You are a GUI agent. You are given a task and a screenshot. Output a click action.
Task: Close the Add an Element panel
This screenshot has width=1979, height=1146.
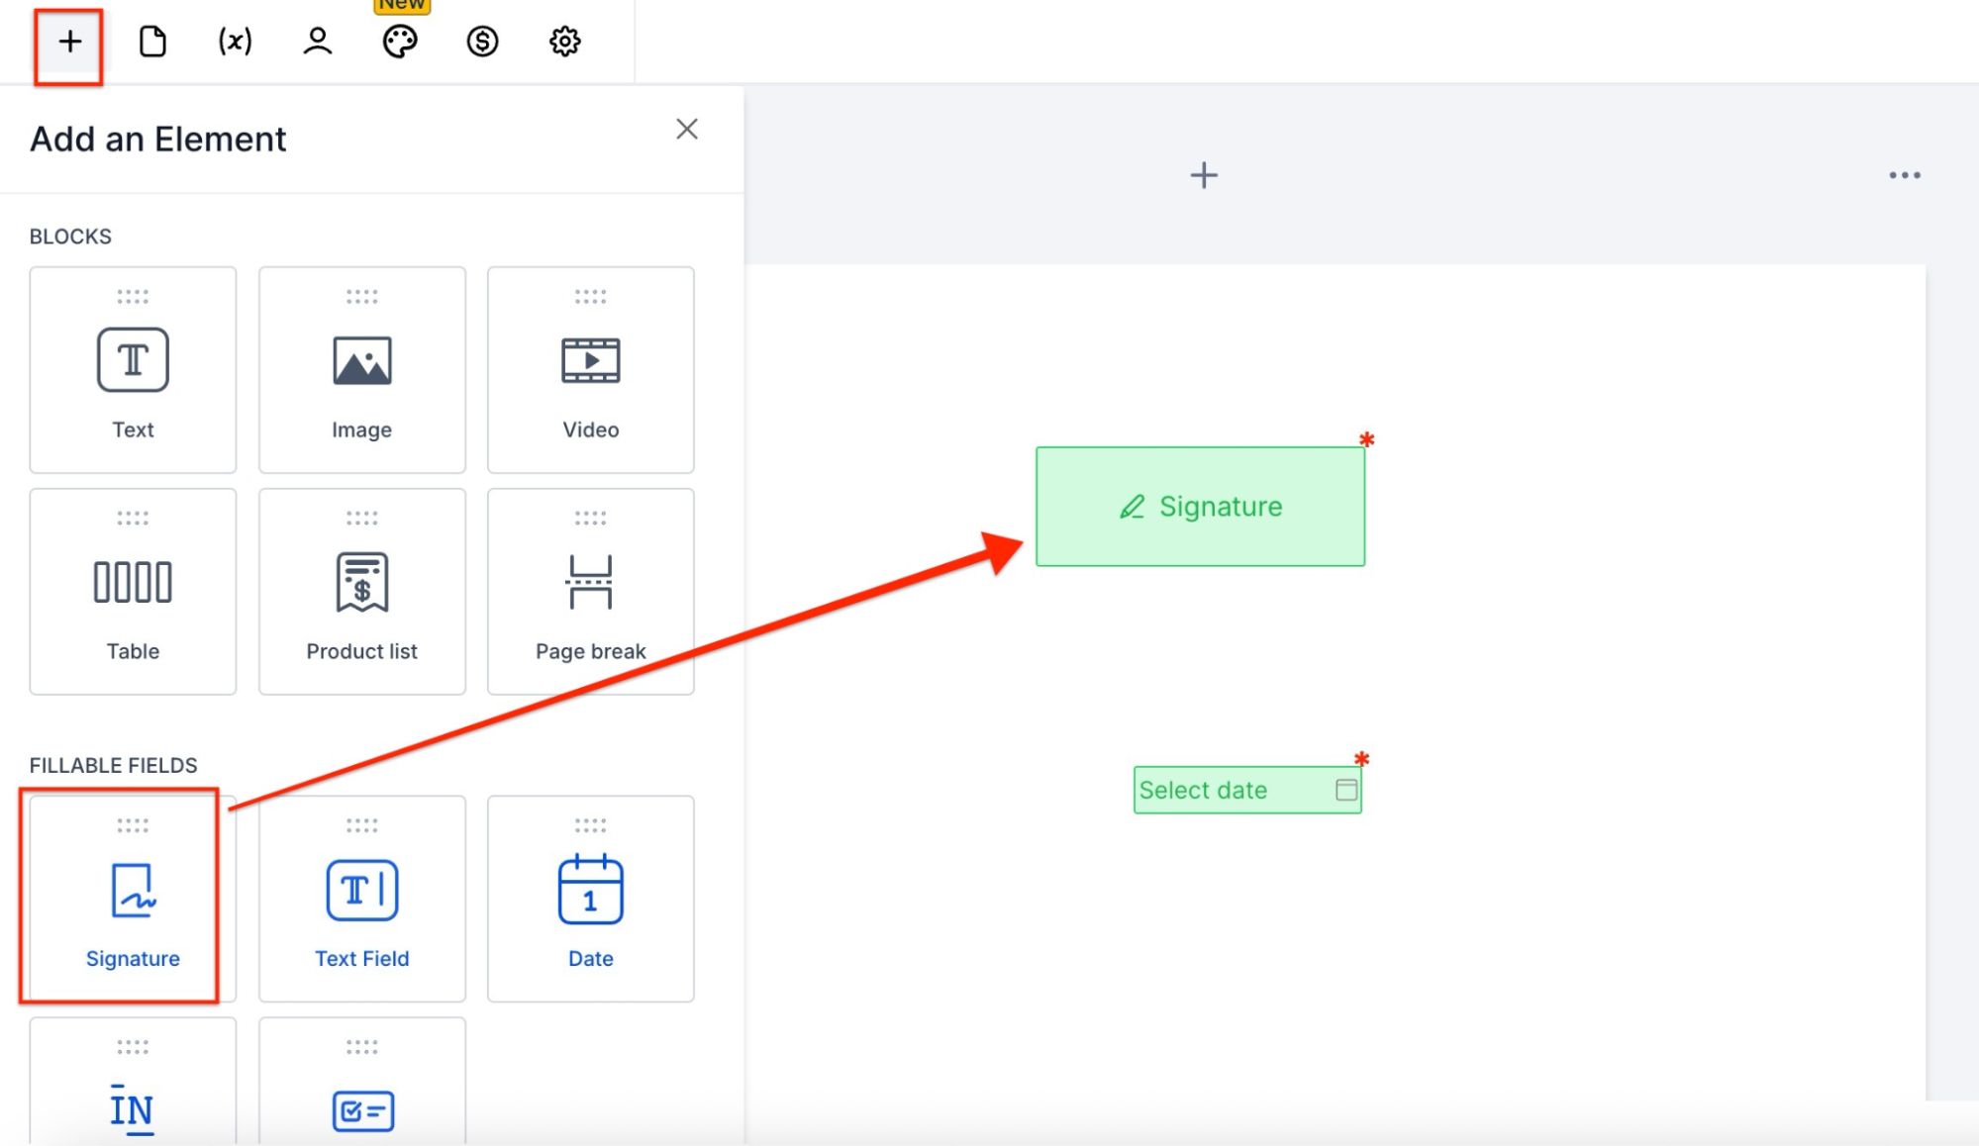[x=686, y=129]
